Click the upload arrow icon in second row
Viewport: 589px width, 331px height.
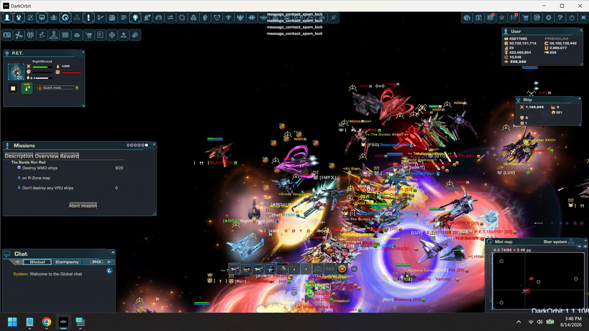coord(124,35)
